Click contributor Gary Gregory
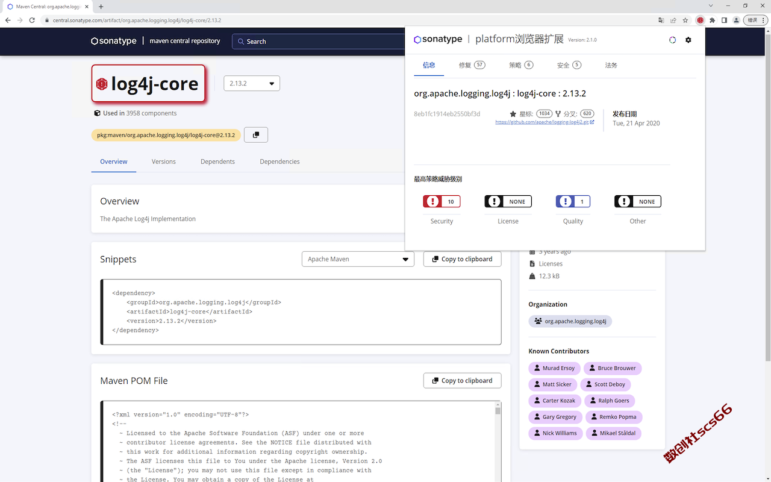Image resolution: width=771 pixels, height=482 pixels. tap(555, 417)
